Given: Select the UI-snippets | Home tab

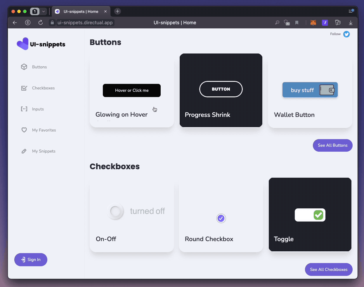Looking at the screenshot, I should 81,11.
